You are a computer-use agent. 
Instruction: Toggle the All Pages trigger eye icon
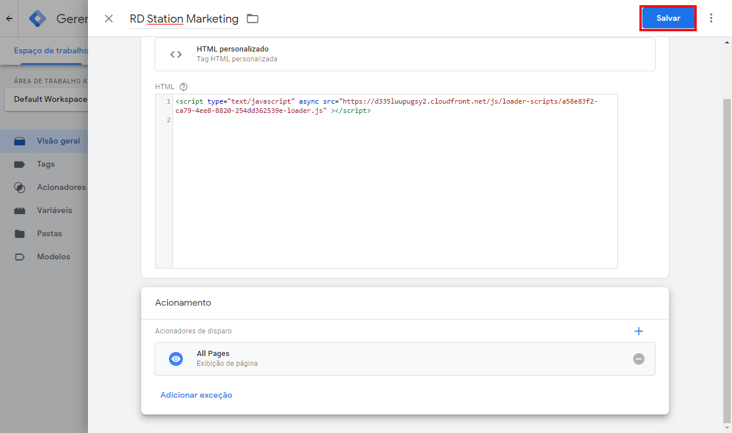coord(175,359)
